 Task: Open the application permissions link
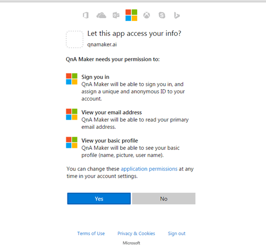(149, 169)
